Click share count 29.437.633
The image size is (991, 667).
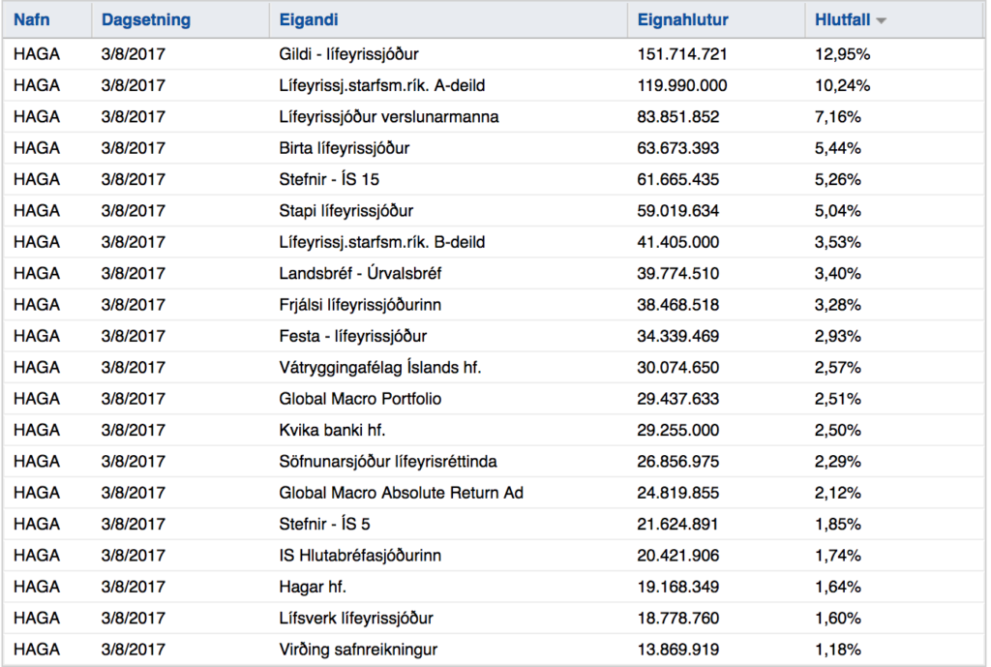point(677,399)
